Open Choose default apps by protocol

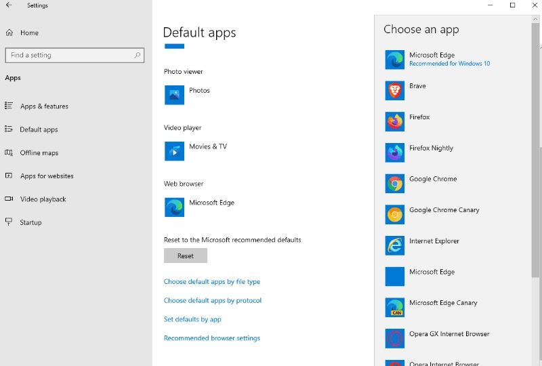coord(213,300)
